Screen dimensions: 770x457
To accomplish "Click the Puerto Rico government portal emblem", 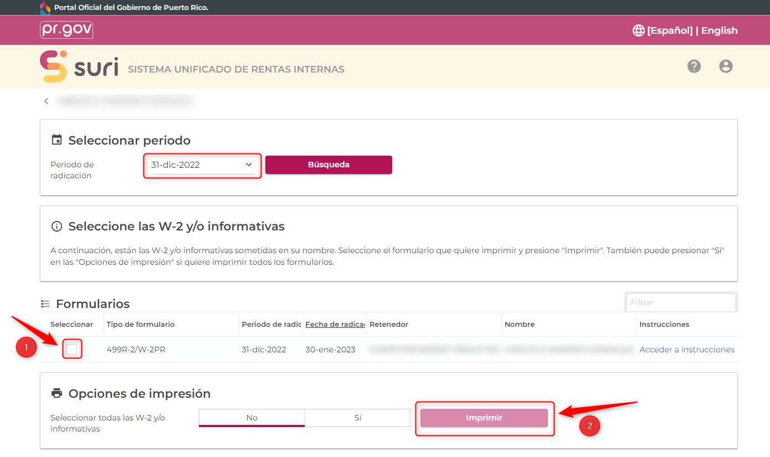I will click(45, 8).
